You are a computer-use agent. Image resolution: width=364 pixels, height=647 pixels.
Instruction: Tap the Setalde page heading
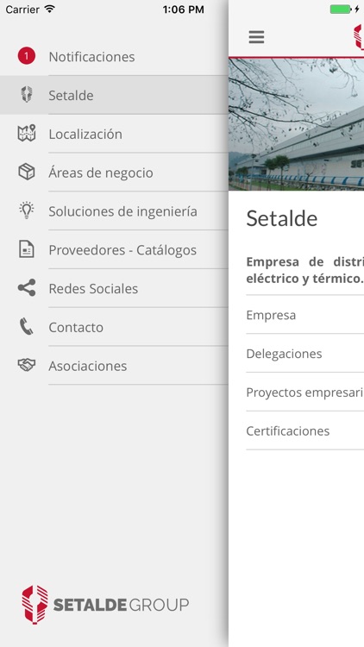[x=282, y=218]
